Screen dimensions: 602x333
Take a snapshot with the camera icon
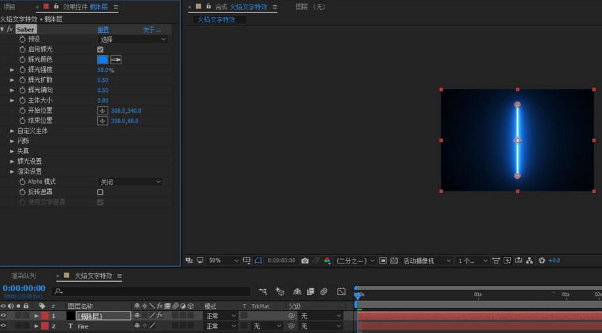tap(305, 260)
